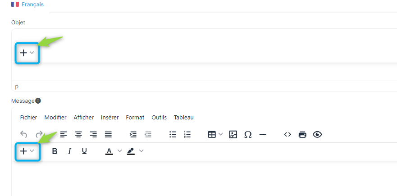This screenshot has height=196, width=397.
Task: Insert a bulleted list
Action: [x=173, y=134]
